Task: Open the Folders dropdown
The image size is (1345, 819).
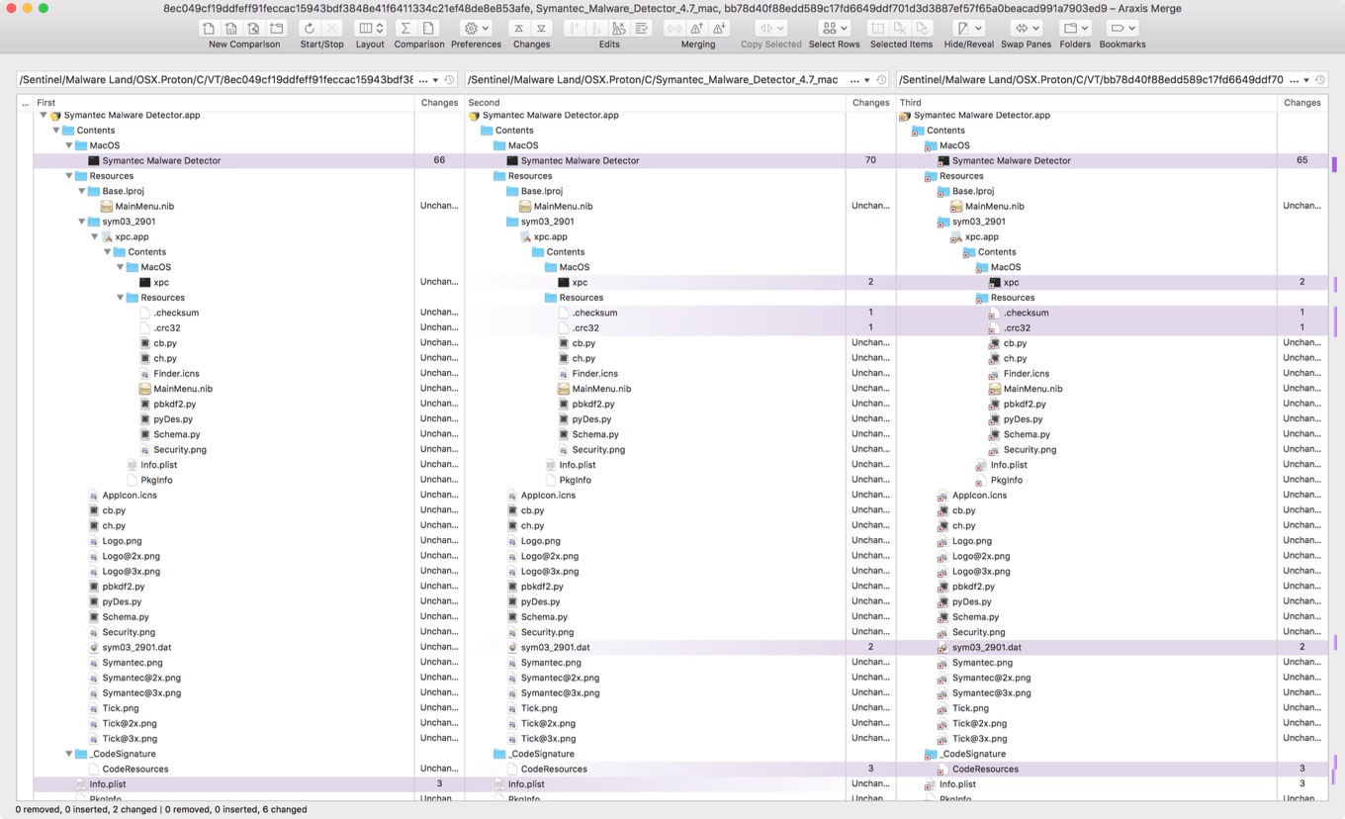Action: coord(1075,29)
